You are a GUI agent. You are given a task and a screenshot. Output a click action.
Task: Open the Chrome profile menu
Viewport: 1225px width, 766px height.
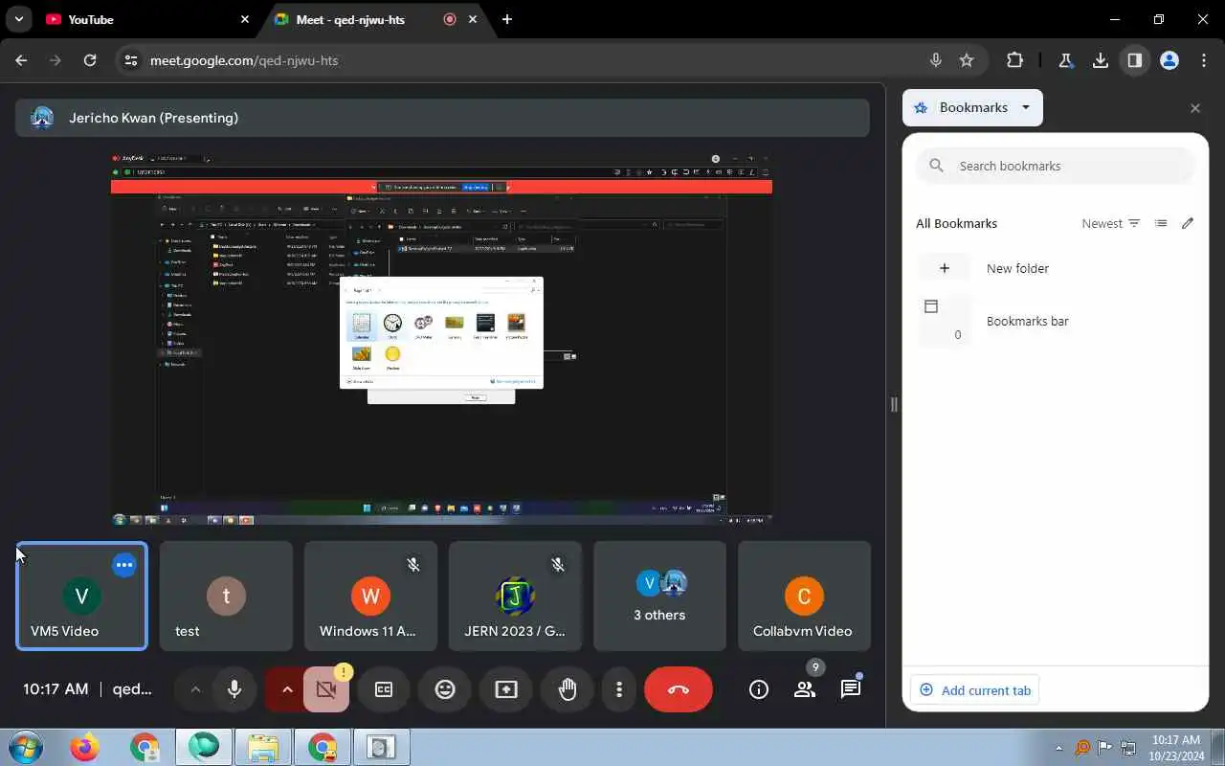coord(1169,60)
